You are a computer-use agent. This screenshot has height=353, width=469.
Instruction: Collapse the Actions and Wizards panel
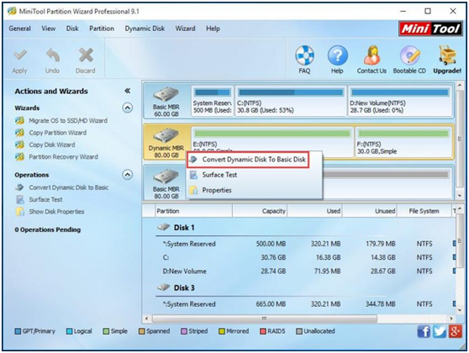point(128,91)
